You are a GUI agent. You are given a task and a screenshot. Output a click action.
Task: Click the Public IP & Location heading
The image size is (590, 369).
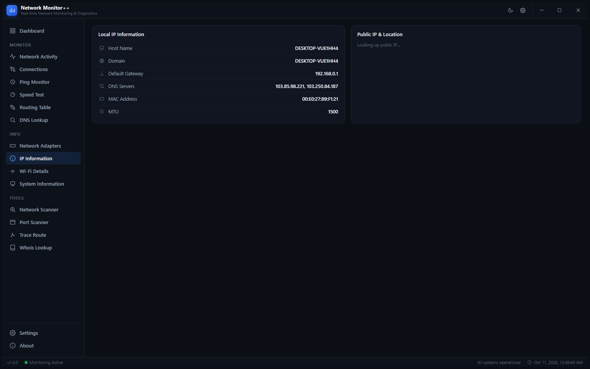[380, 34]
